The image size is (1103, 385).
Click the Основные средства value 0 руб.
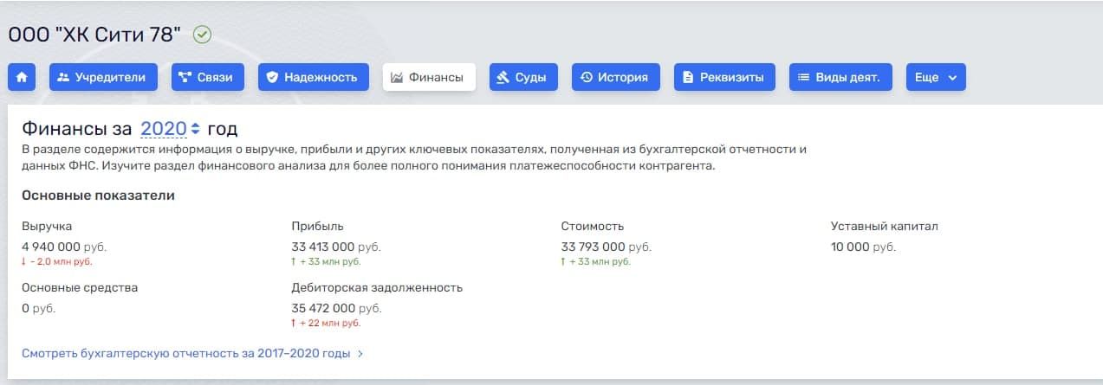coord(39,308)
